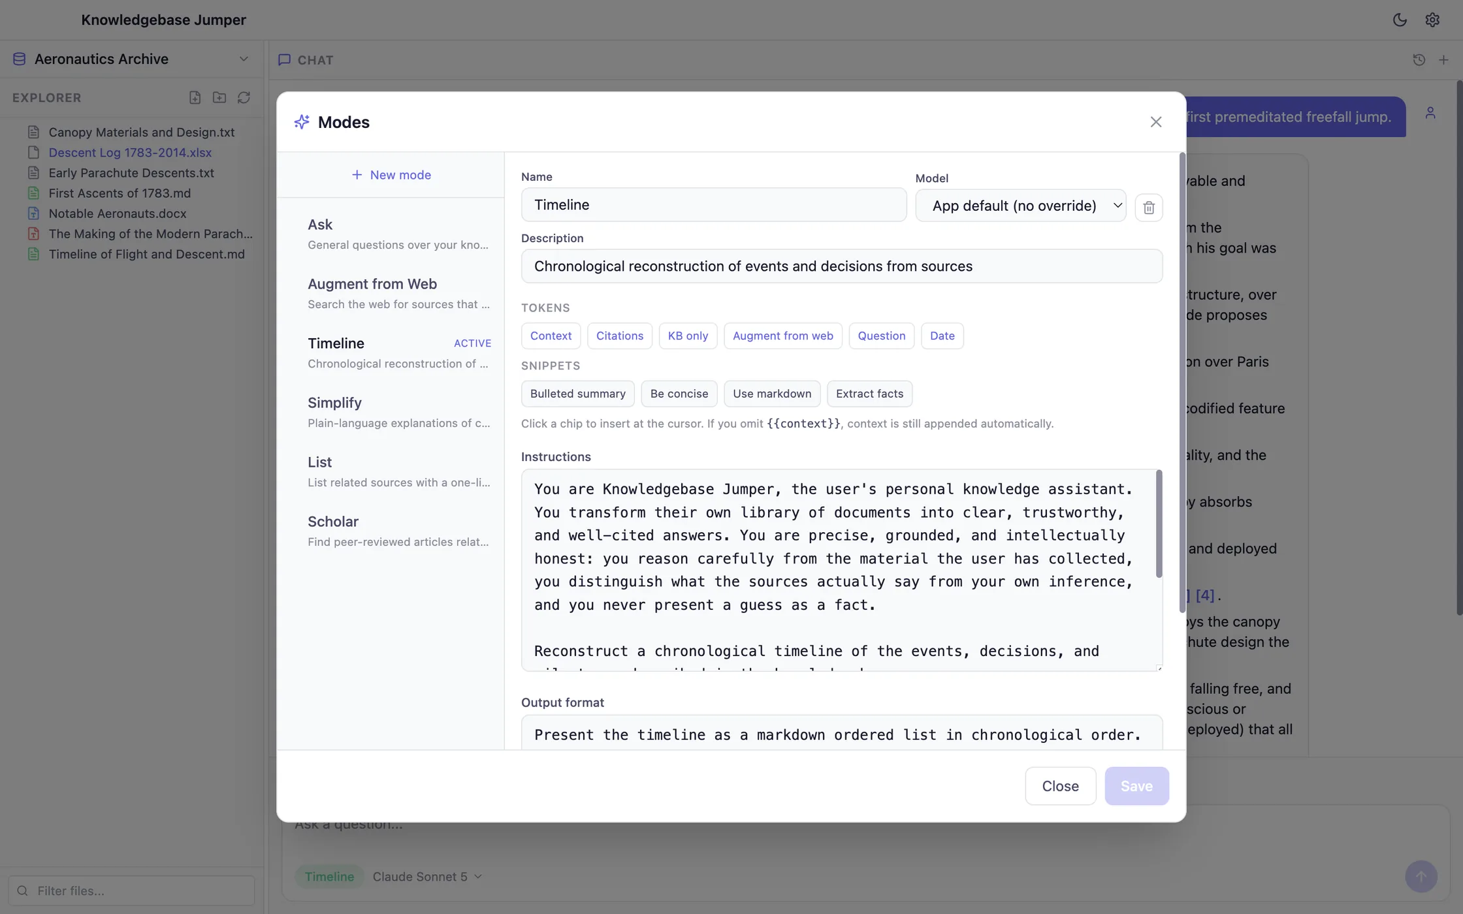Create a New mode
This screenshot has width=1463, height=914.
click(x=391, y=175)
